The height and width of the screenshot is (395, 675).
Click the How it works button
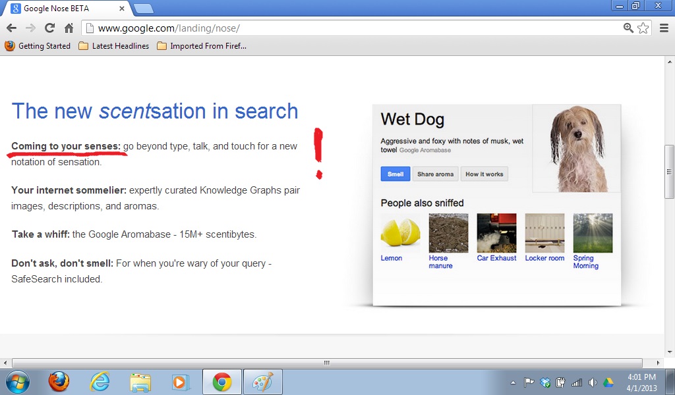pyautogui.click(x=484, y=174)
